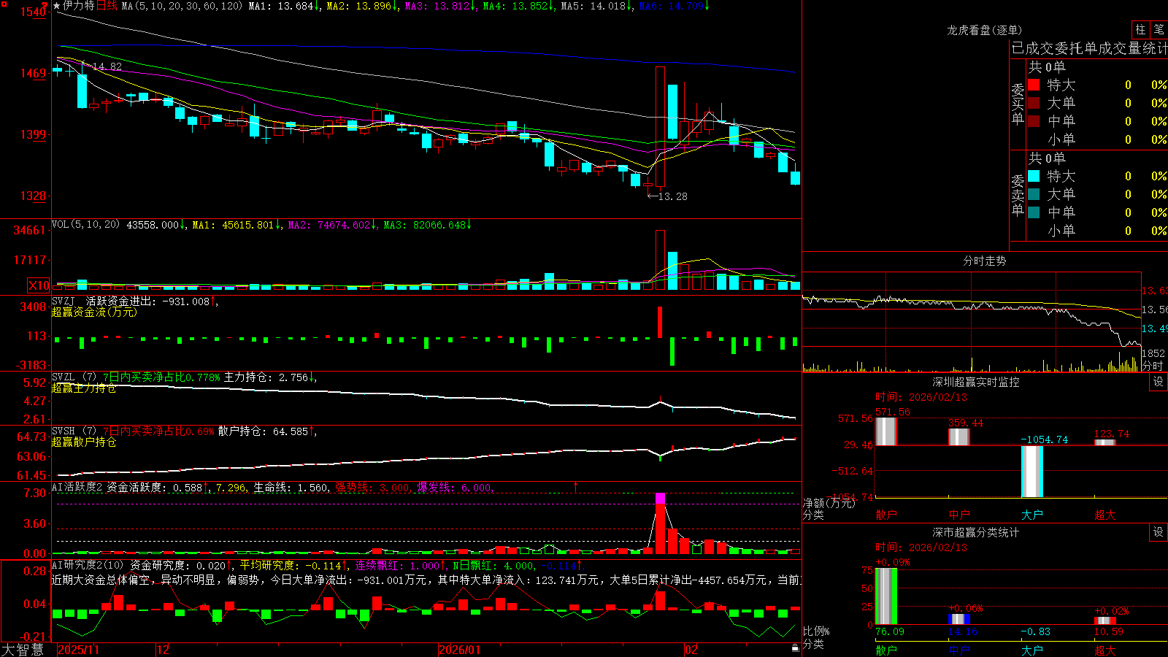Click the VOL(5,10,20) indicator label
Image resolution: width=1168 pixels, height=657 pixels.
click(x=85, y=225)
